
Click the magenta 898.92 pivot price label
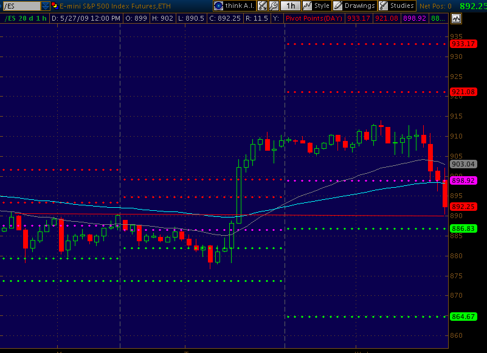pos(462,181)
